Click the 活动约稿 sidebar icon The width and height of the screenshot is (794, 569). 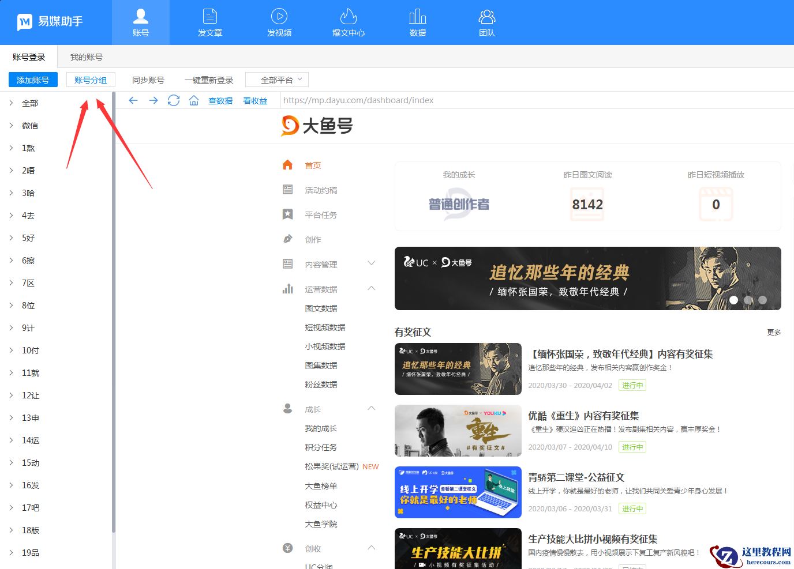[288, 190]
